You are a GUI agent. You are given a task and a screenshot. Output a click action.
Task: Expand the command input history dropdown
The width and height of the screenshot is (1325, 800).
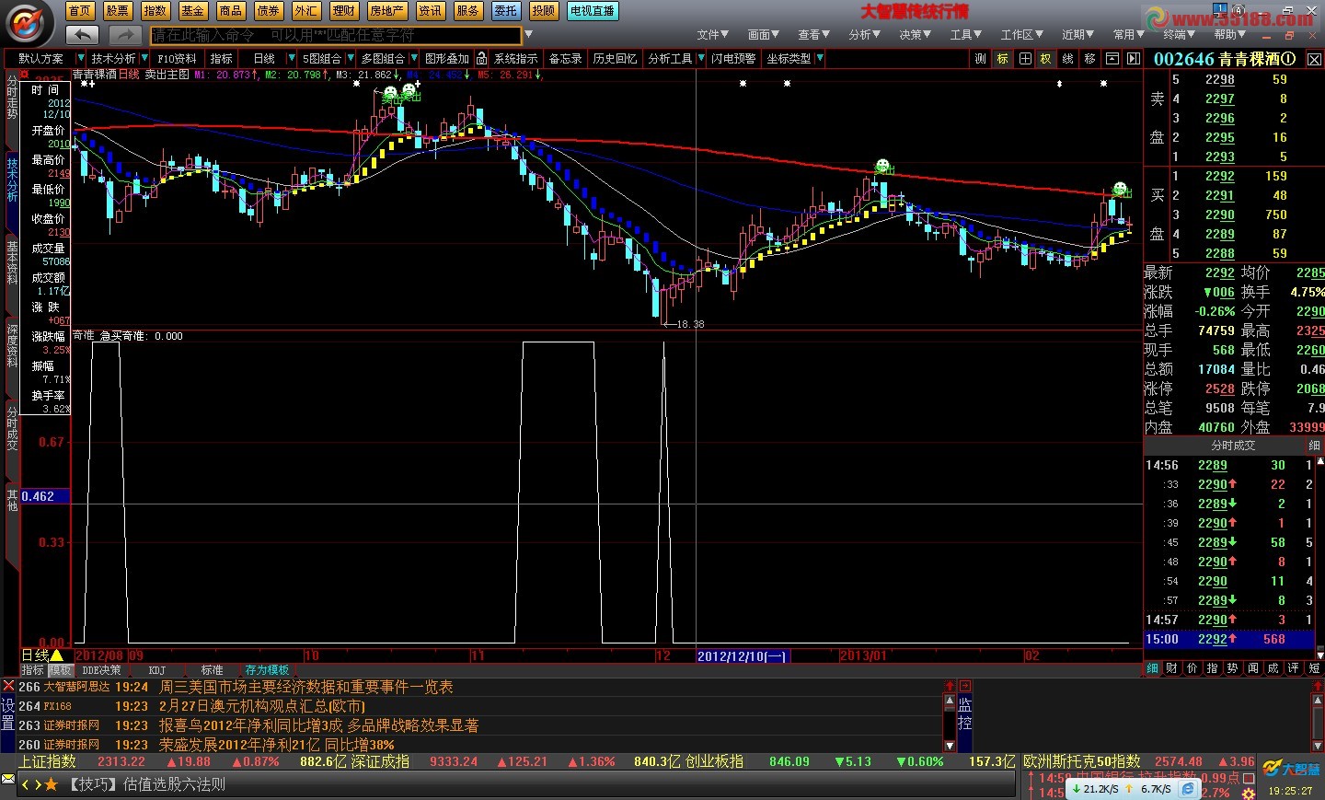pos(528,35)
